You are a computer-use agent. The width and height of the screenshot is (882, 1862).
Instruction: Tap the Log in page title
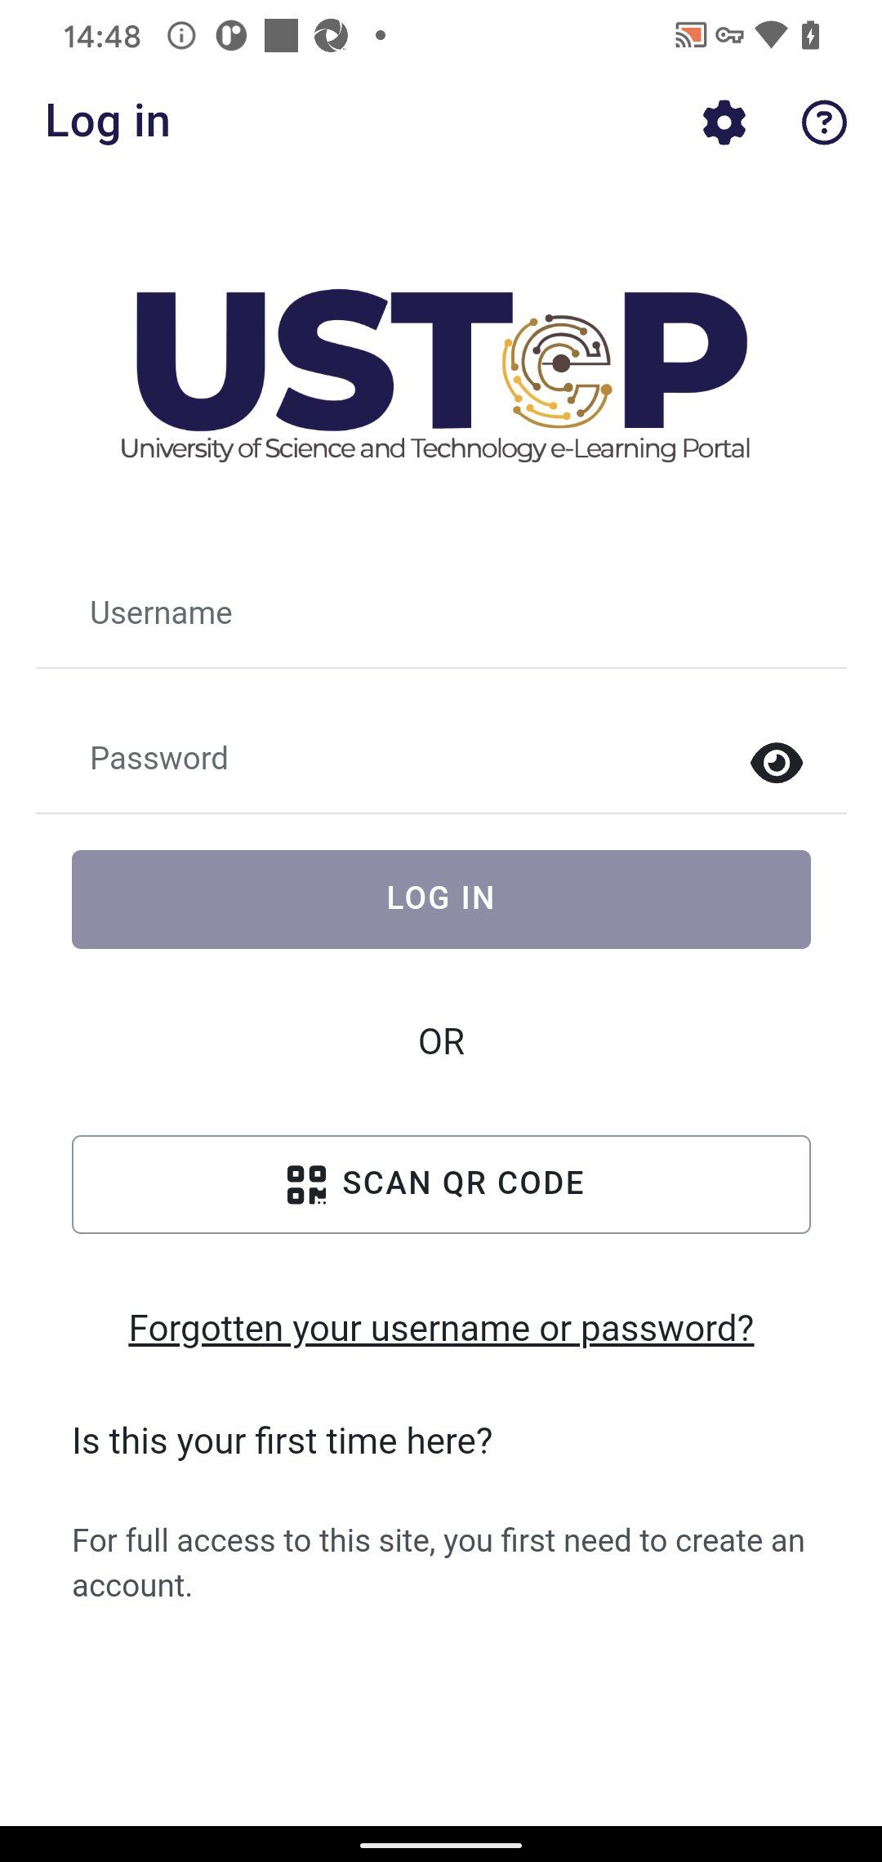coord(108,122)
